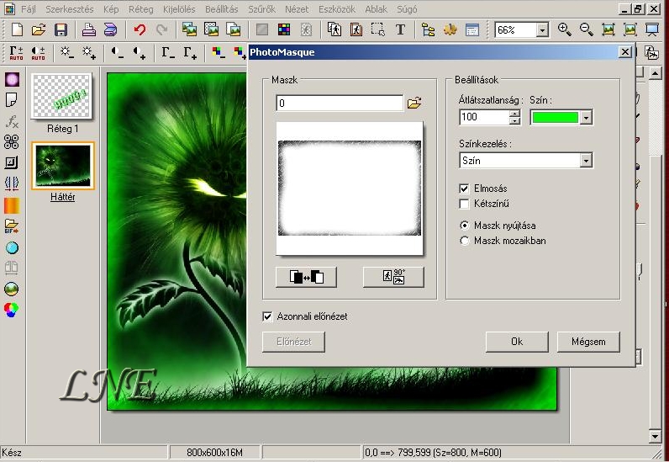Click the zoom out magnifier icon
The image size is (669, 462).
[587, 29]
